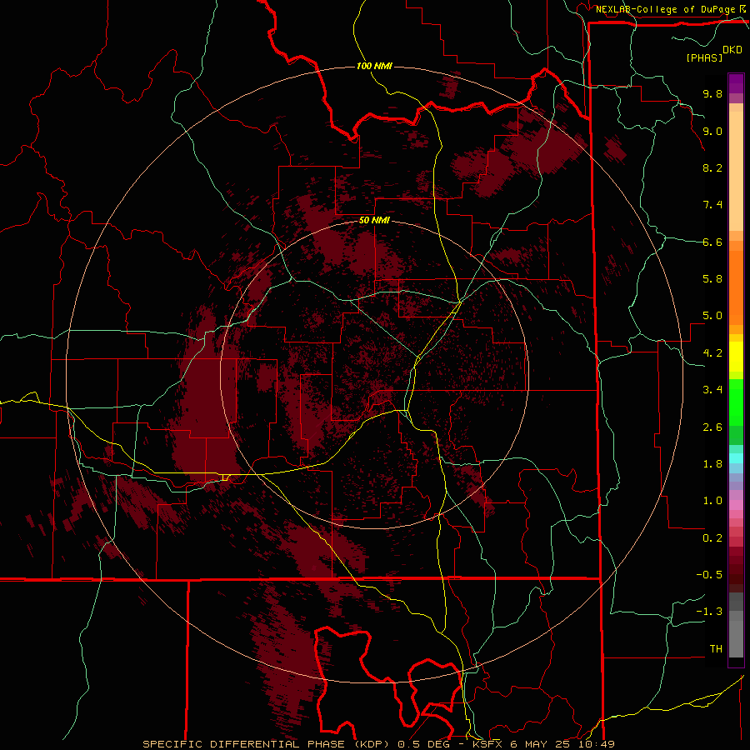Click the 9.0 scale value

click(712, 131)
